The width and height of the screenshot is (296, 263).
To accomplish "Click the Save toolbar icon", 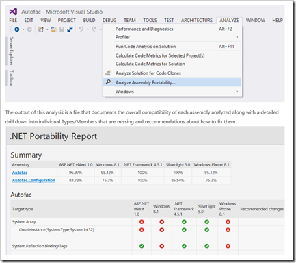I will point(62,29).
